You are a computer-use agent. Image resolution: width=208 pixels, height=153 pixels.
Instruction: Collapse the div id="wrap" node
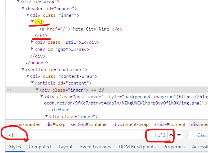[x=18, y=1]
